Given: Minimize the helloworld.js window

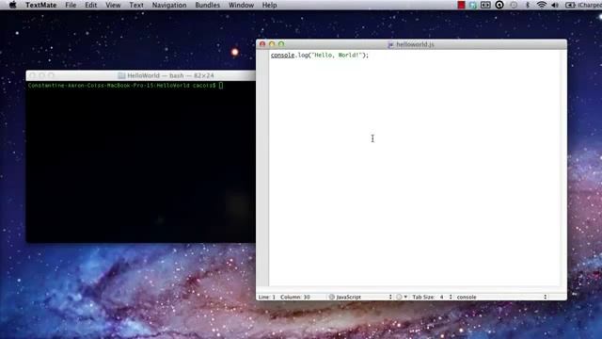Looking at the screenshot, I should 272,44.
